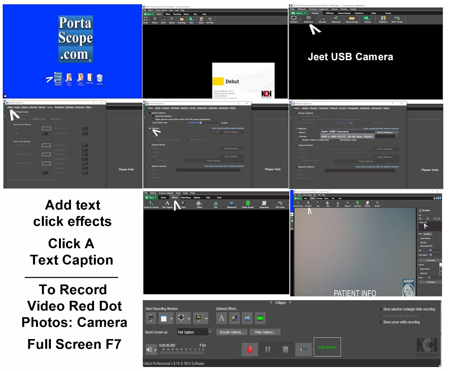This screenshot has width=449, height=371.
Task: Click Device icon in Jeet USB Camera window
Action: point(322,19)
